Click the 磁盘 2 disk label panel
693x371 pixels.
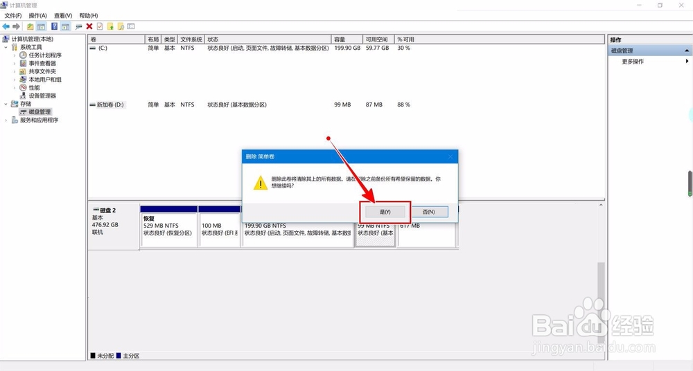tap(114, 226)
